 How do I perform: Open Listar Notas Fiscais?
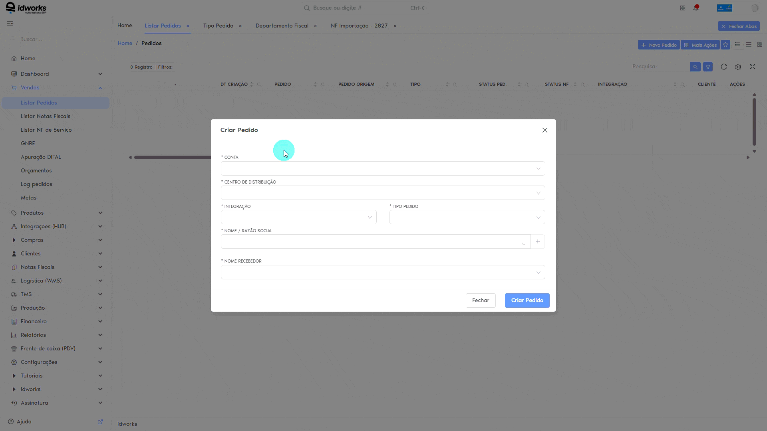(x=46, y=116)
